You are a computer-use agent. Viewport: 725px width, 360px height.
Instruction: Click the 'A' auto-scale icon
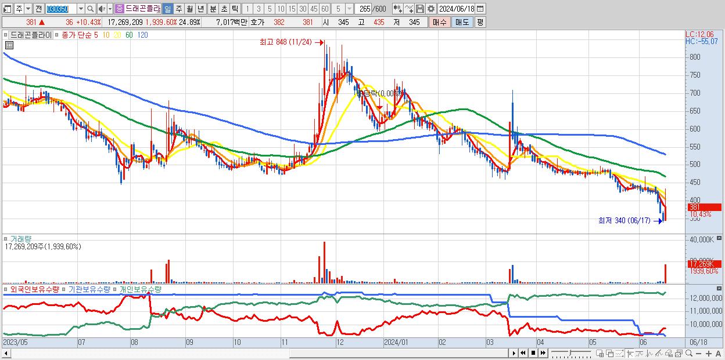(719, 353)
